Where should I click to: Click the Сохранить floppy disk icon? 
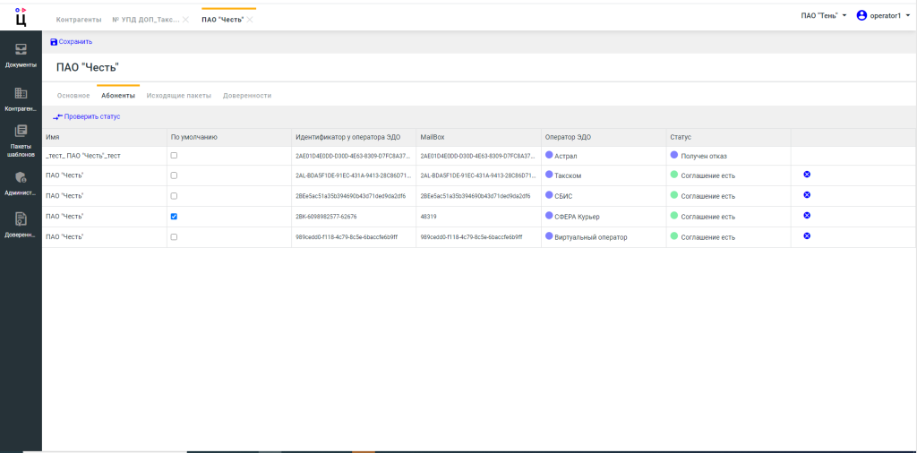click(54, 42)
